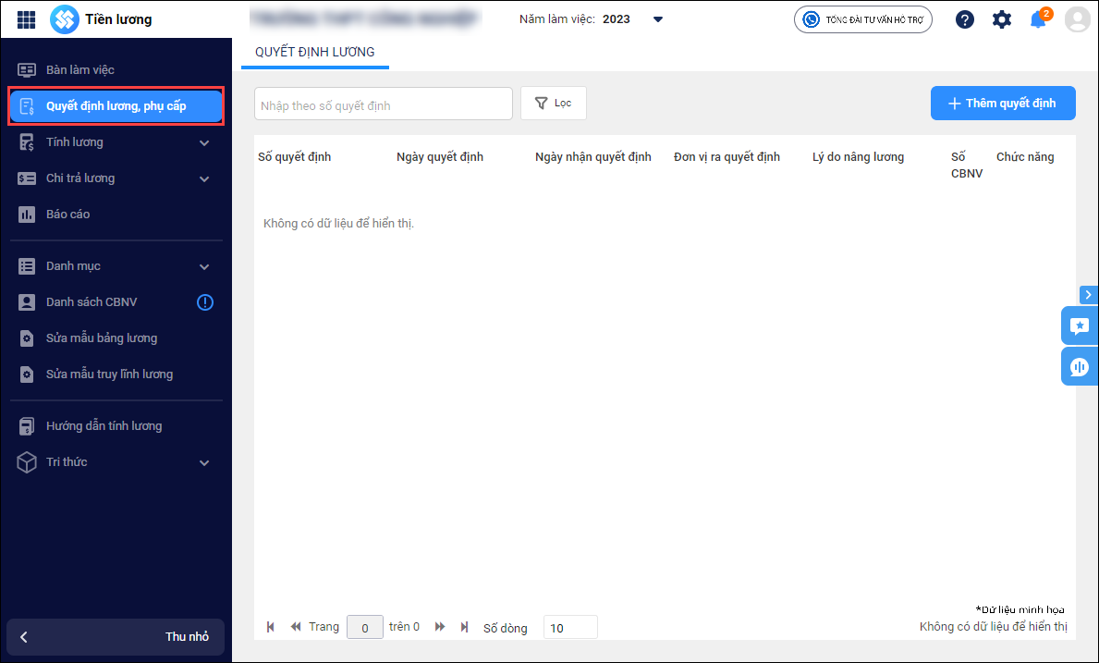The width and height of the screenshot is (1099, 663).
Task: Click the Ngày nhận quyết định column header
Action: [x=593, y=157]
